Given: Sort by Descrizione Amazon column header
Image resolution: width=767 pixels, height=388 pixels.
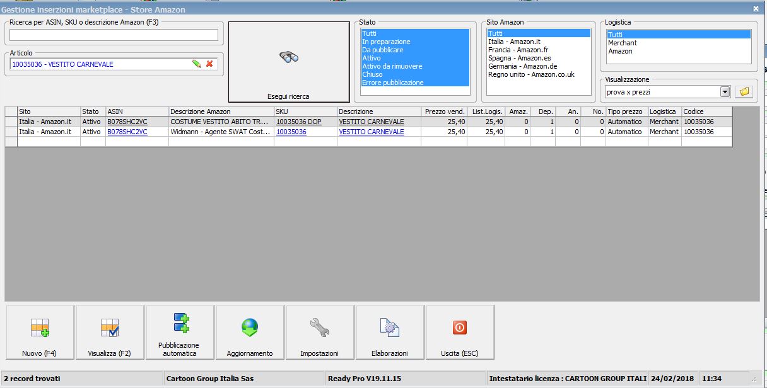Looking at the screenshot, I should pos(221,111).
